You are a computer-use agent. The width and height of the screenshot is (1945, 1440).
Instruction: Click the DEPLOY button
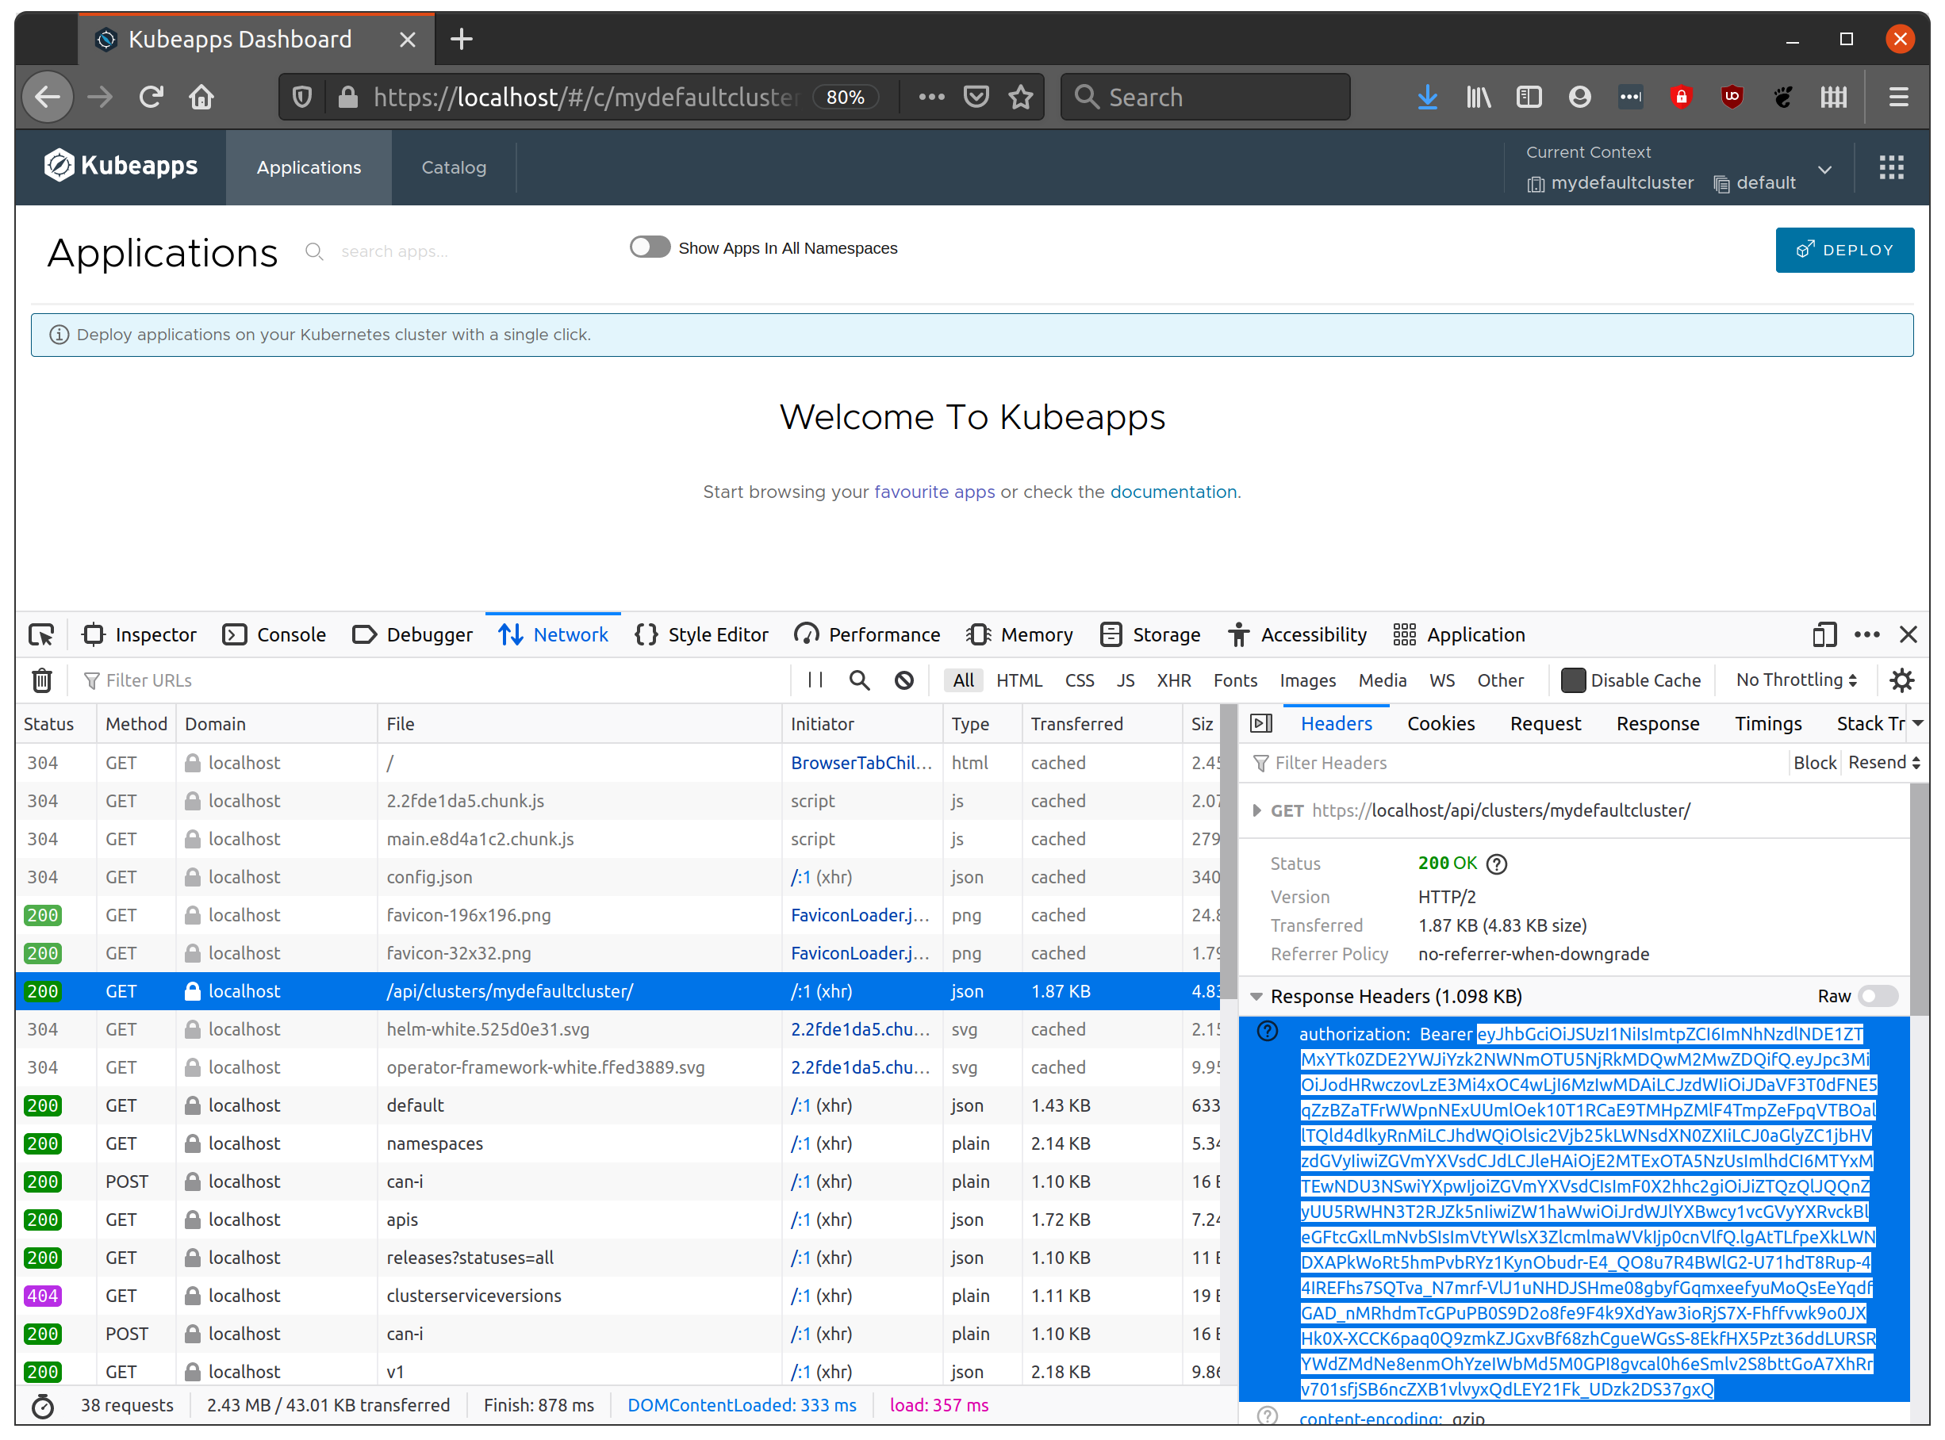[x=1844, y=250]
